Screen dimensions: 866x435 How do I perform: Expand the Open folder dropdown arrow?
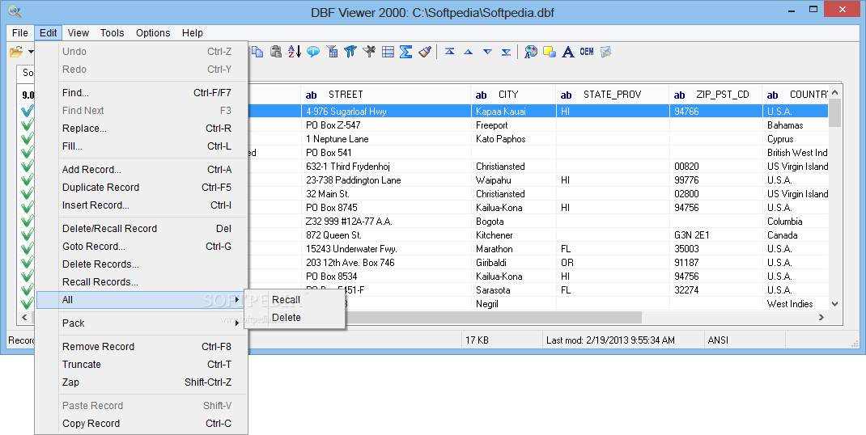pos(31,51)
